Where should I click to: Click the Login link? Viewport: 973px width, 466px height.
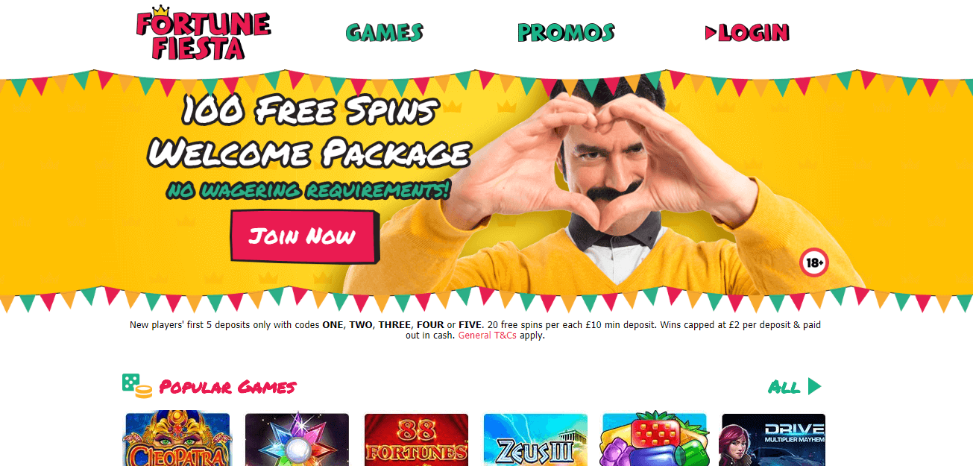point(753,33)
